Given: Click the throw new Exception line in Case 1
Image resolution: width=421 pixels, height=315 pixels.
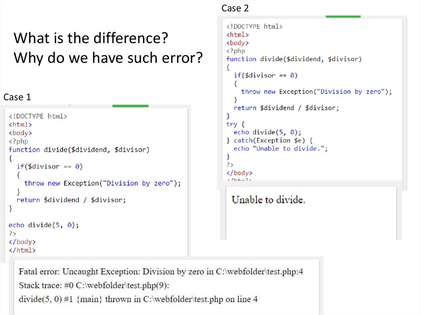Looking at the screenshot, I should (x=102, y=183).
